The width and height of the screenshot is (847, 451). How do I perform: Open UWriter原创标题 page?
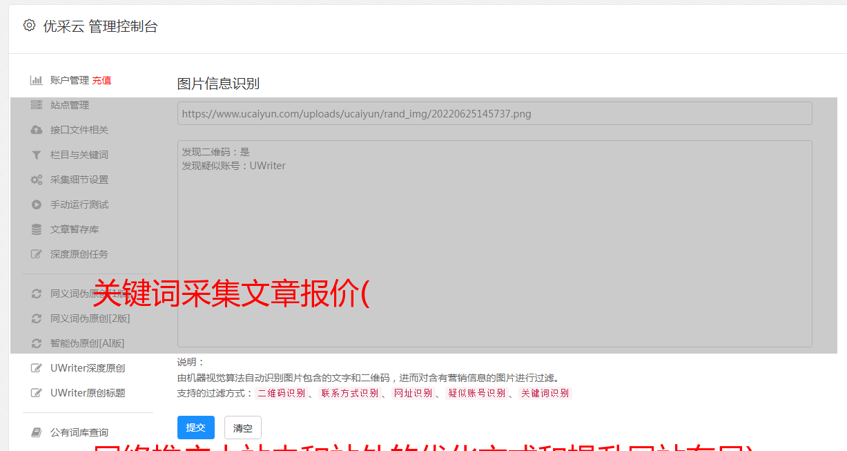[88, 393]
